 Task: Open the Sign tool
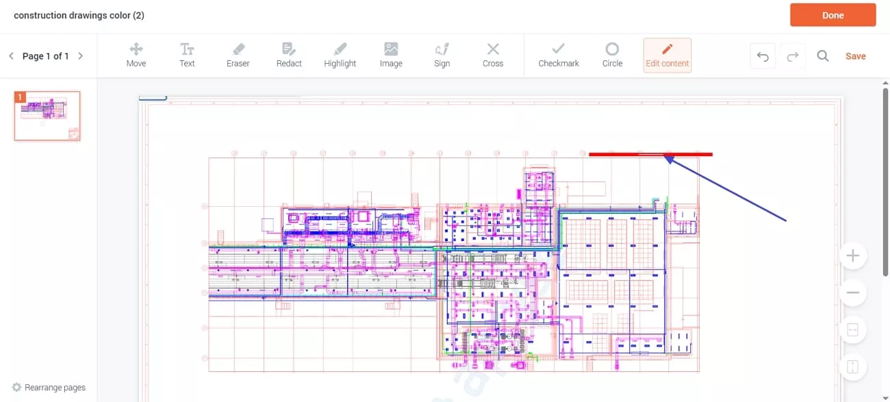442,55
